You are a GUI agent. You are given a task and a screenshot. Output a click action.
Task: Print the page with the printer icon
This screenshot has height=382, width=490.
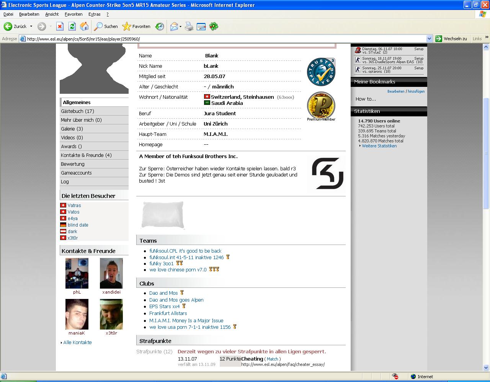click(189, 26)
